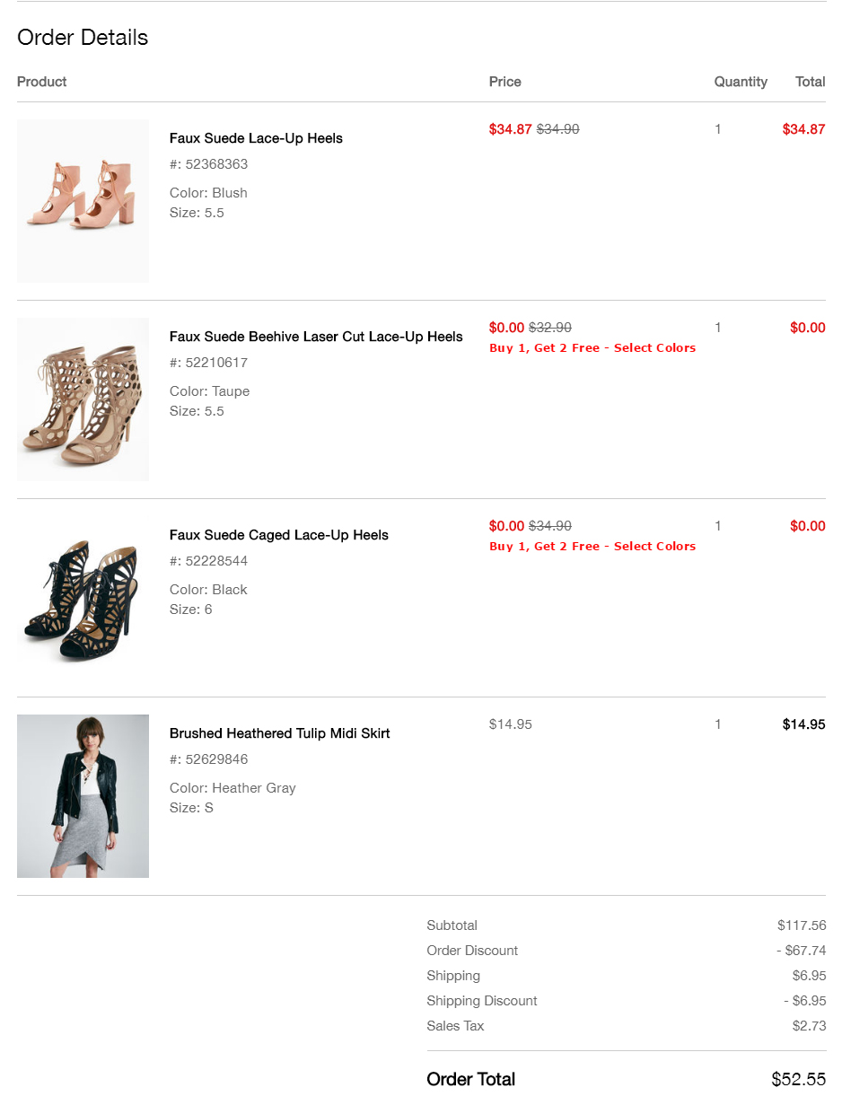Open the Brushed Heathered Tulip Midi Skirt link

[279, 733]
